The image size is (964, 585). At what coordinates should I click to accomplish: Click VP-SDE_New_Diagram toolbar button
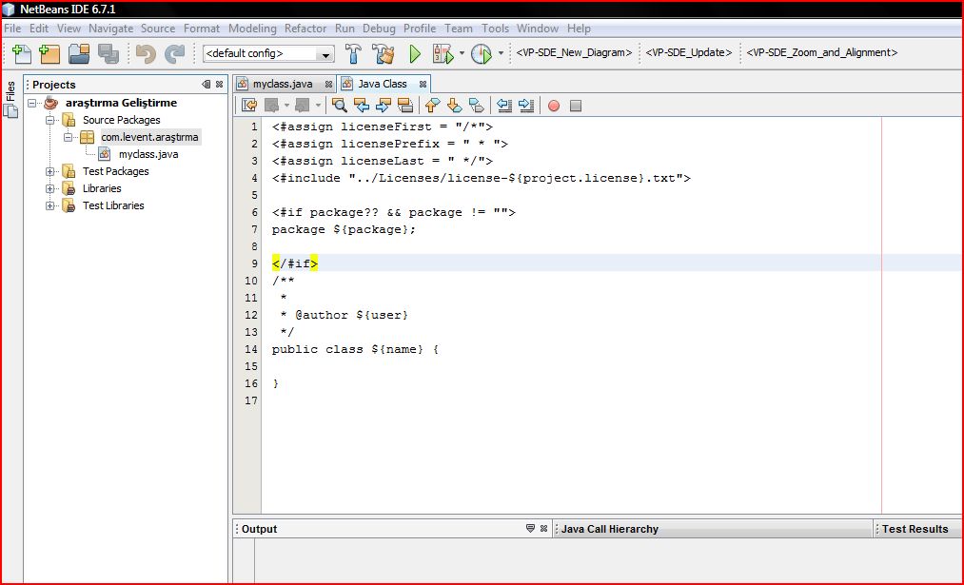pos(574,53)
